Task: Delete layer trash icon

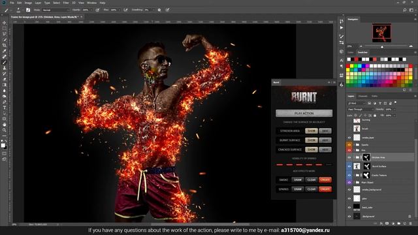Action: coord(411,223)
